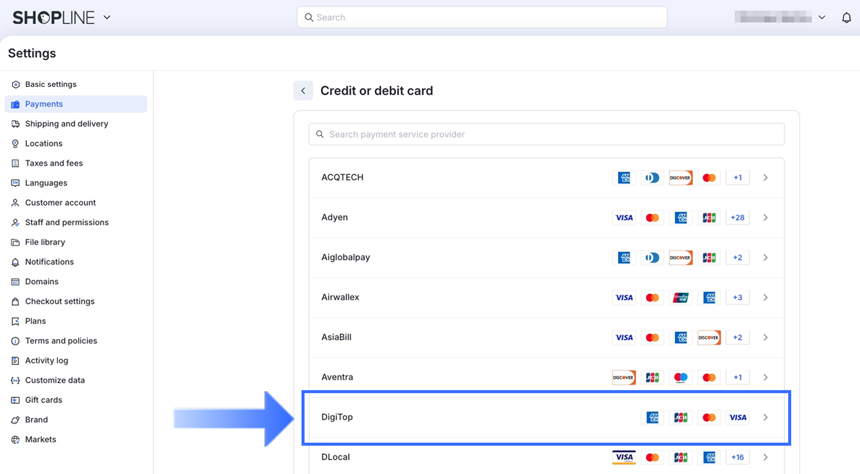Screen dimensions: 860x474
Task: Click the Gift cards icon in sidebar
Action: 16,400
